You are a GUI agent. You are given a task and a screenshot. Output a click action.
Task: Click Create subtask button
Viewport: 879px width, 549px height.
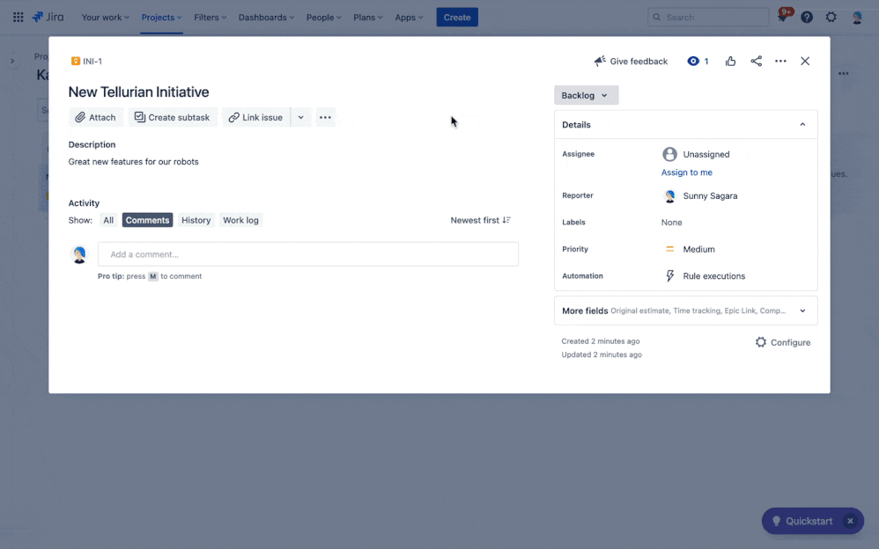173,117
